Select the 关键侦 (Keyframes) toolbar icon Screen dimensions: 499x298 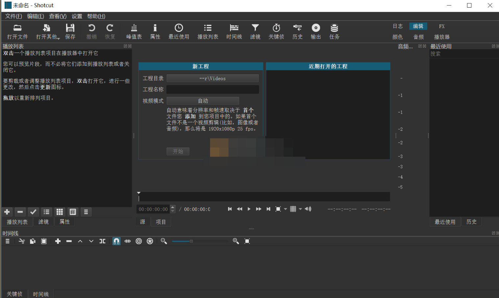[x=276, y=31]
